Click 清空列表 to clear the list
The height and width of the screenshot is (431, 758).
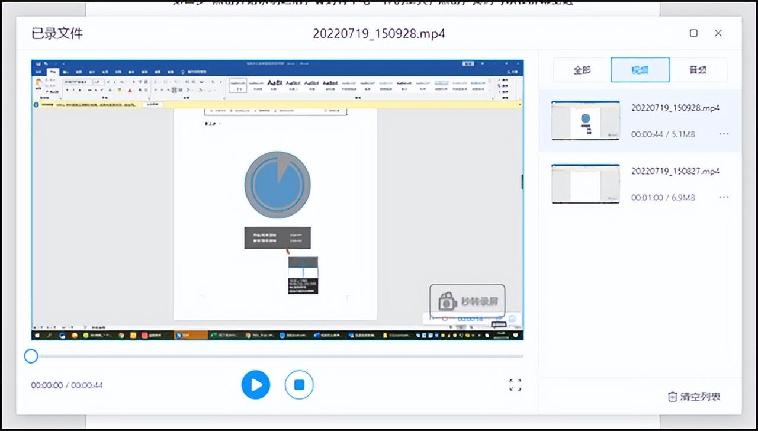(694, 397)
